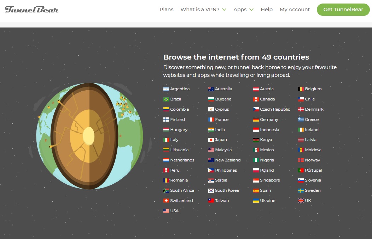The height and width of the screenshot is (239, 372).
Task: Click the 'Latvia' country name
Action: [310, 140]
